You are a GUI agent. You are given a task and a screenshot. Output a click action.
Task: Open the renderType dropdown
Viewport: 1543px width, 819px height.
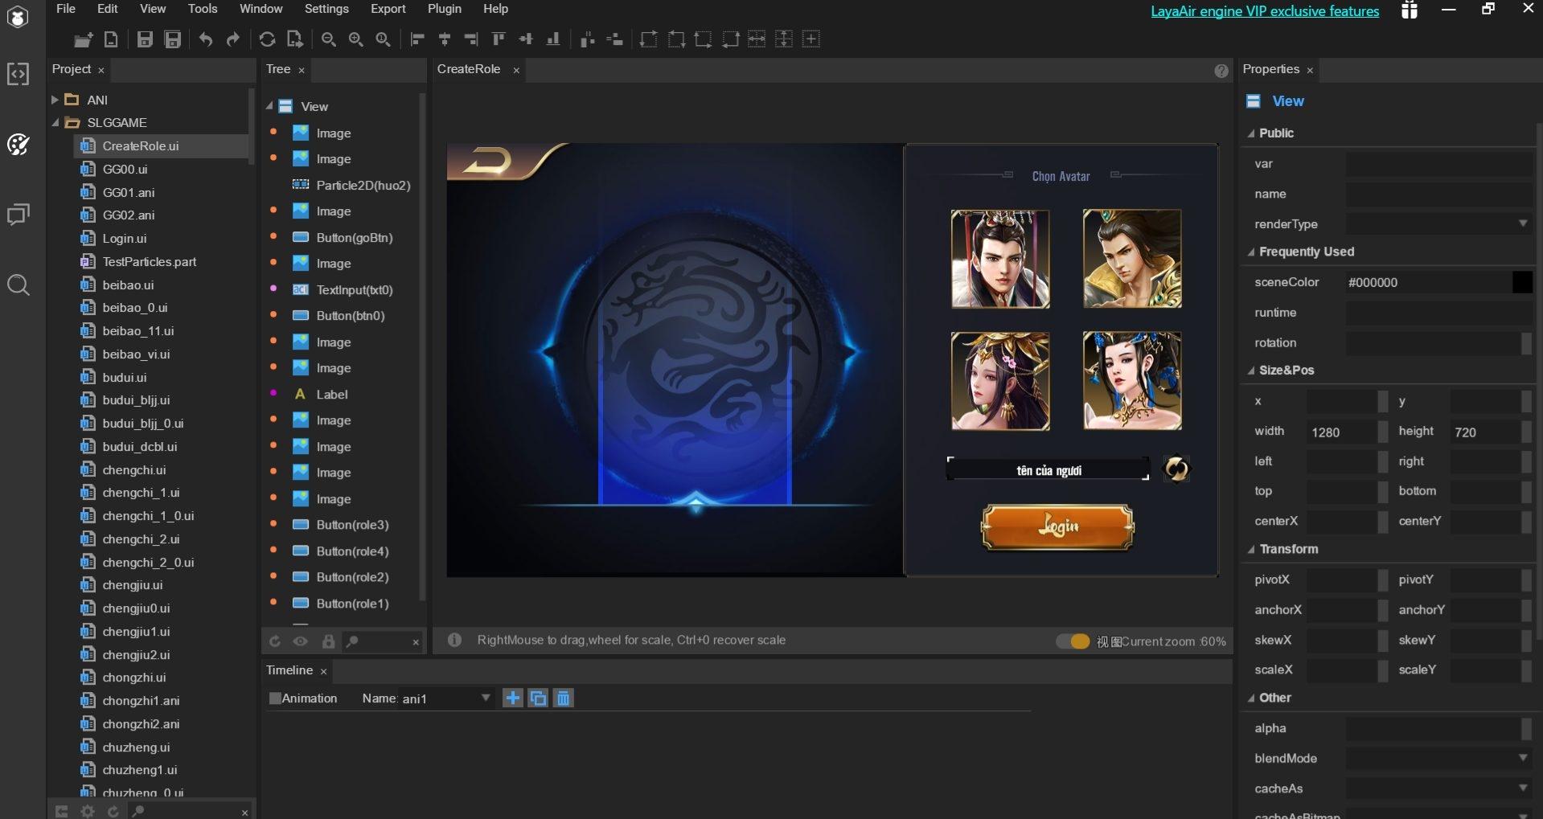pyautogui.click(x=1522, y=224)
